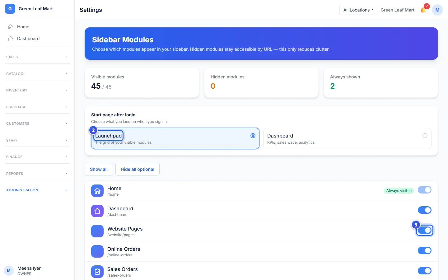448x280 pixels.
Task: Open the REPORTS section in sidebar
Action: pos(37,174)
